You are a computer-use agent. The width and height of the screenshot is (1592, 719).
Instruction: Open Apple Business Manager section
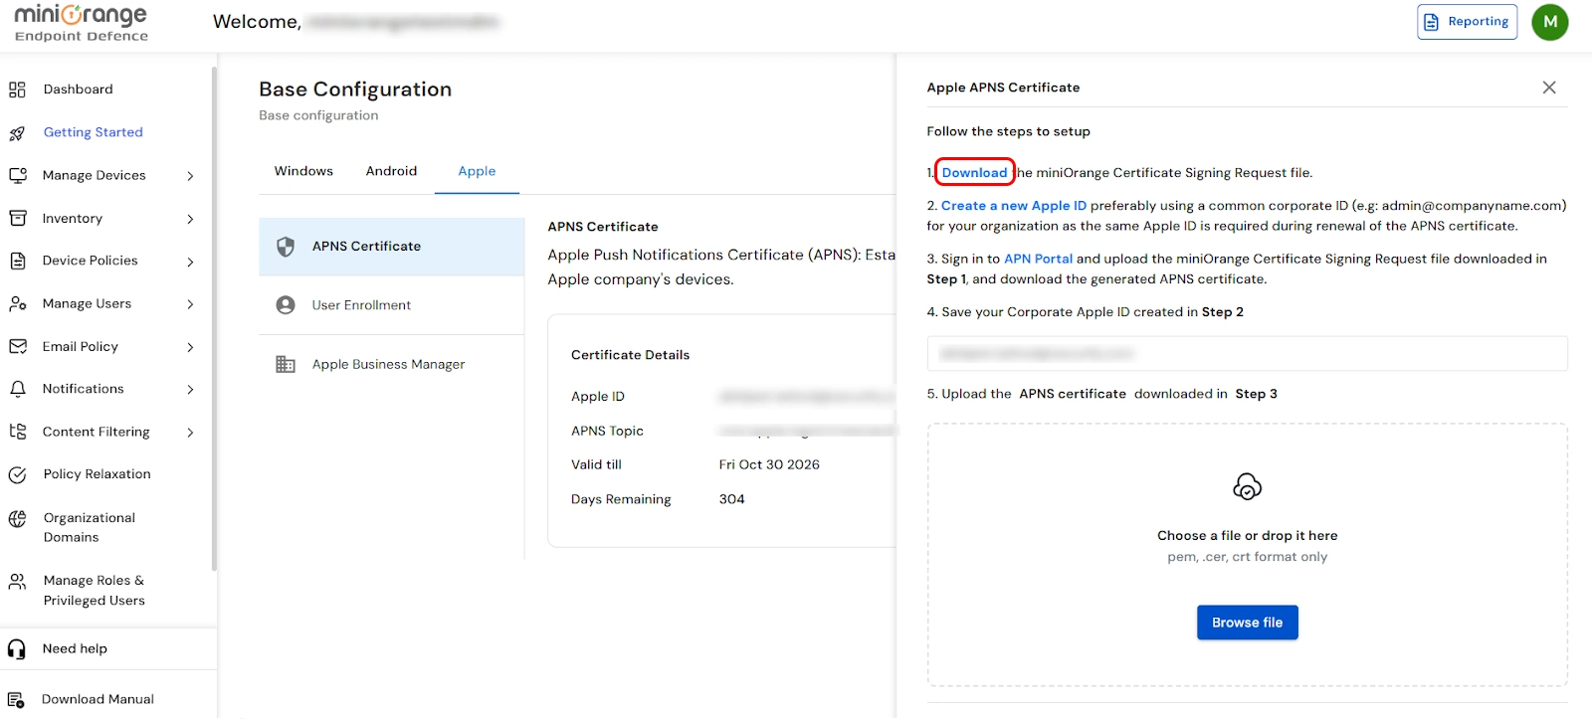pyautogui.click(x=392, y=364)
